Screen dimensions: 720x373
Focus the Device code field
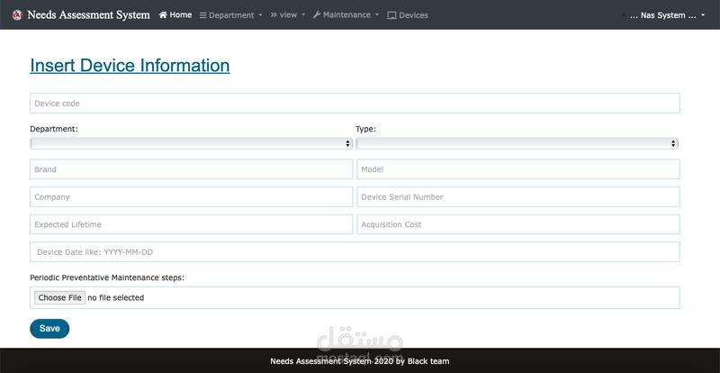pos(355,103)
